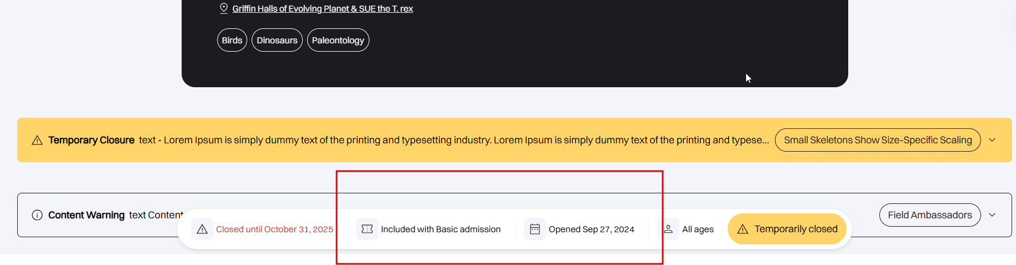
Task: Click the Temporarily closed yellow button
Action: click(x=787, y=229)
